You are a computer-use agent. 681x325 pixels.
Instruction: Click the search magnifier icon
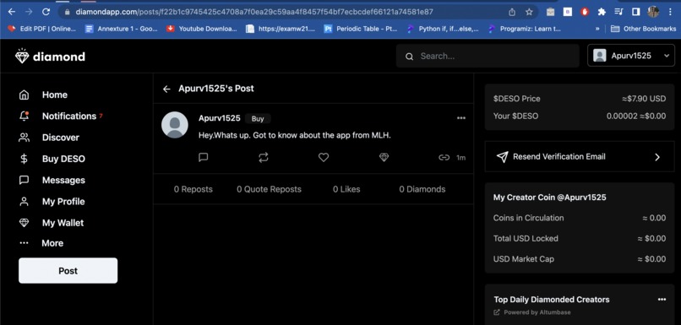pos(409,57)
